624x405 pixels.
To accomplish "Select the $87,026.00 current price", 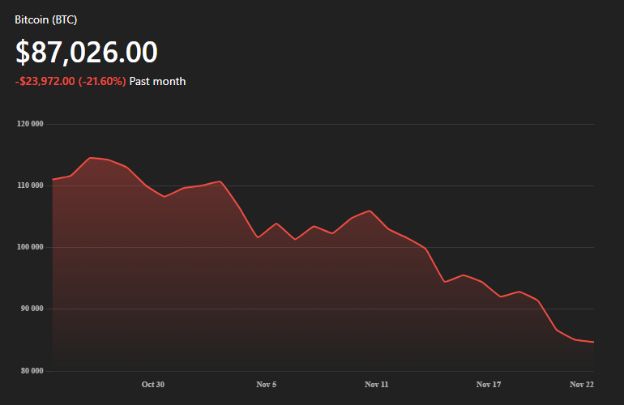I will (87, 52).
